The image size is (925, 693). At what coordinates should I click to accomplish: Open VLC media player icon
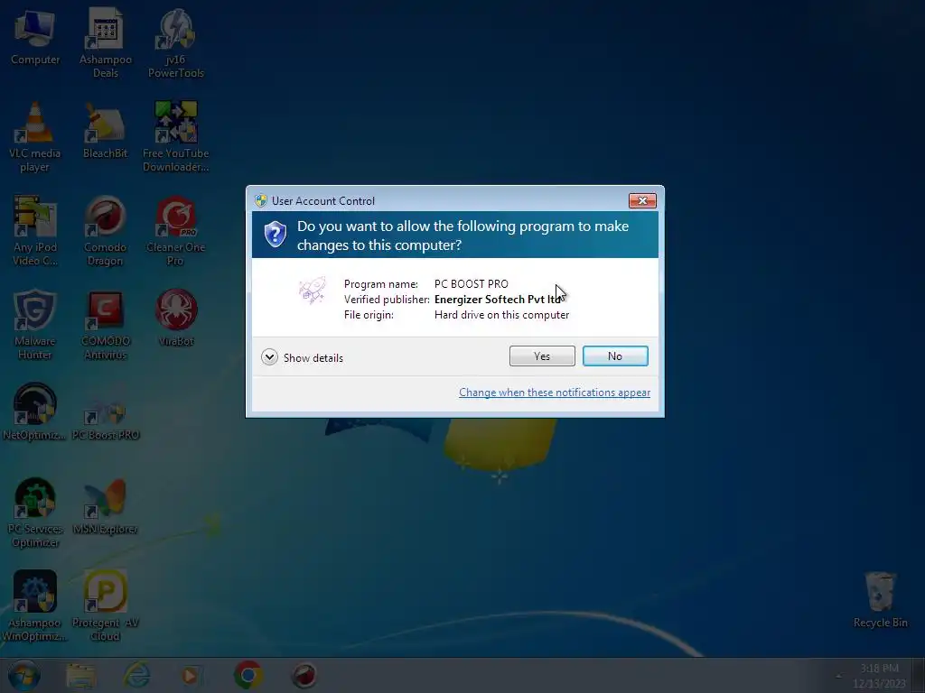35,137
